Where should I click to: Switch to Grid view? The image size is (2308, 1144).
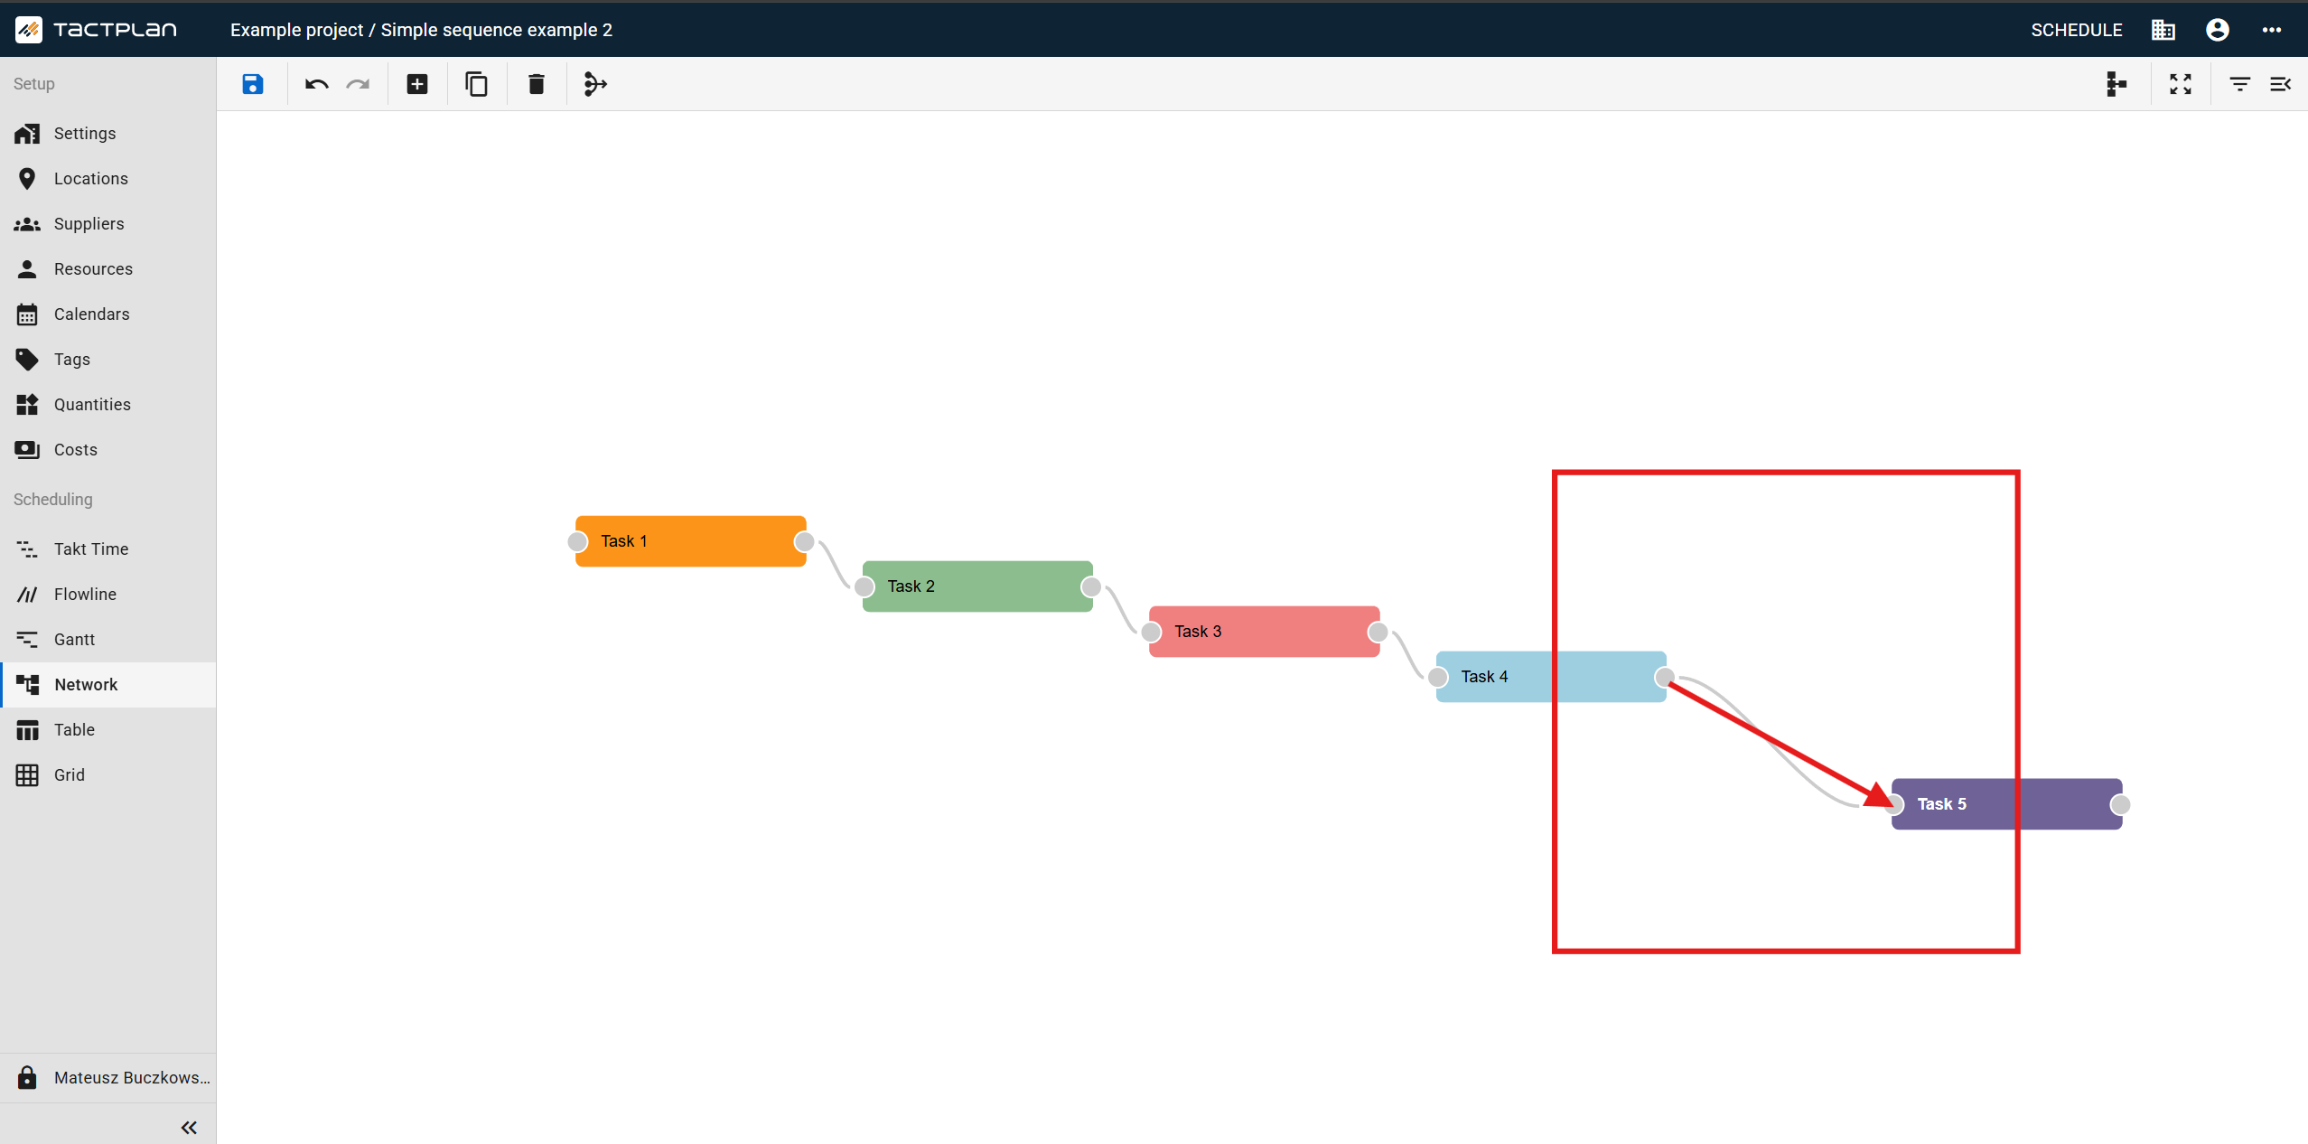(x=108, y=775)
